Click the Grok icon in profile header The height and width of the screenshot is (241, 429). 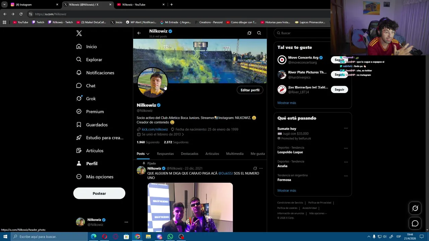click(249, 33)
